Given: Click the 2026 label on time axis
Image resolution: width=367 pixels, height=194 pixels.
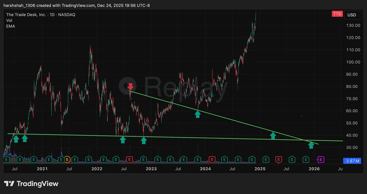Looking at the screenshot, I should click(314, 169).
